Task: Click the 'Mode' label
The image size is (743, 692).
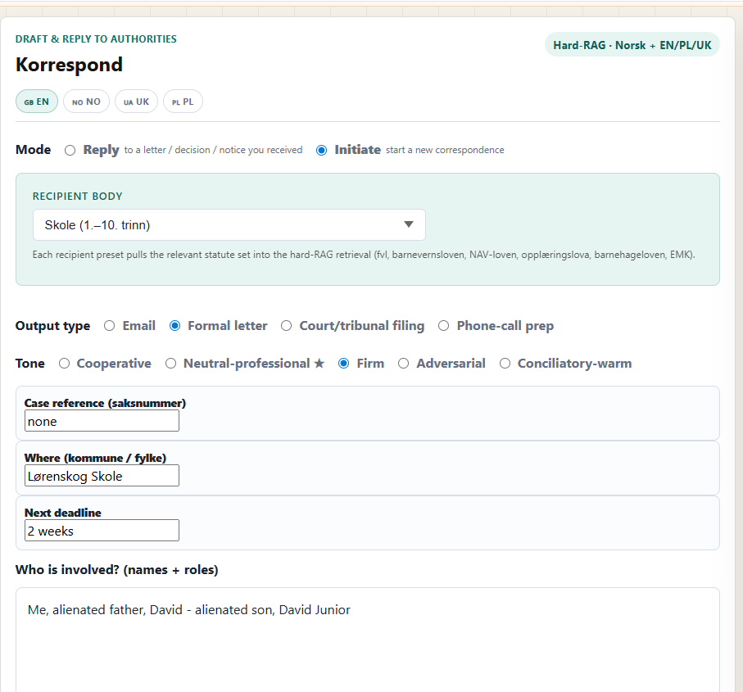Action: tap(33, 150)
